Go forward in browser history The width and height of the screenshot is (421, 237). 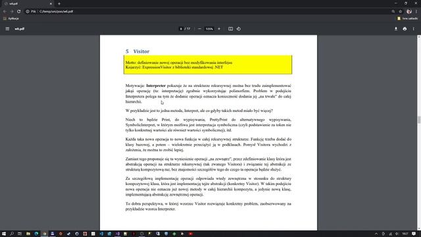[12, 12]
